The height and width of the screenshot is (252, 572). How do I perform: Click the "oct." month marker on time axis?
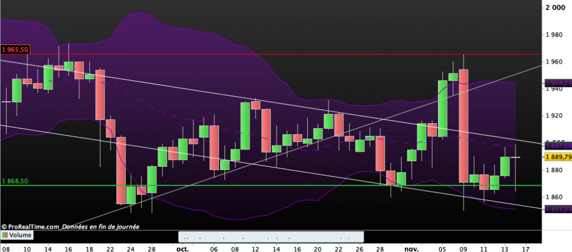pos(182,248)
